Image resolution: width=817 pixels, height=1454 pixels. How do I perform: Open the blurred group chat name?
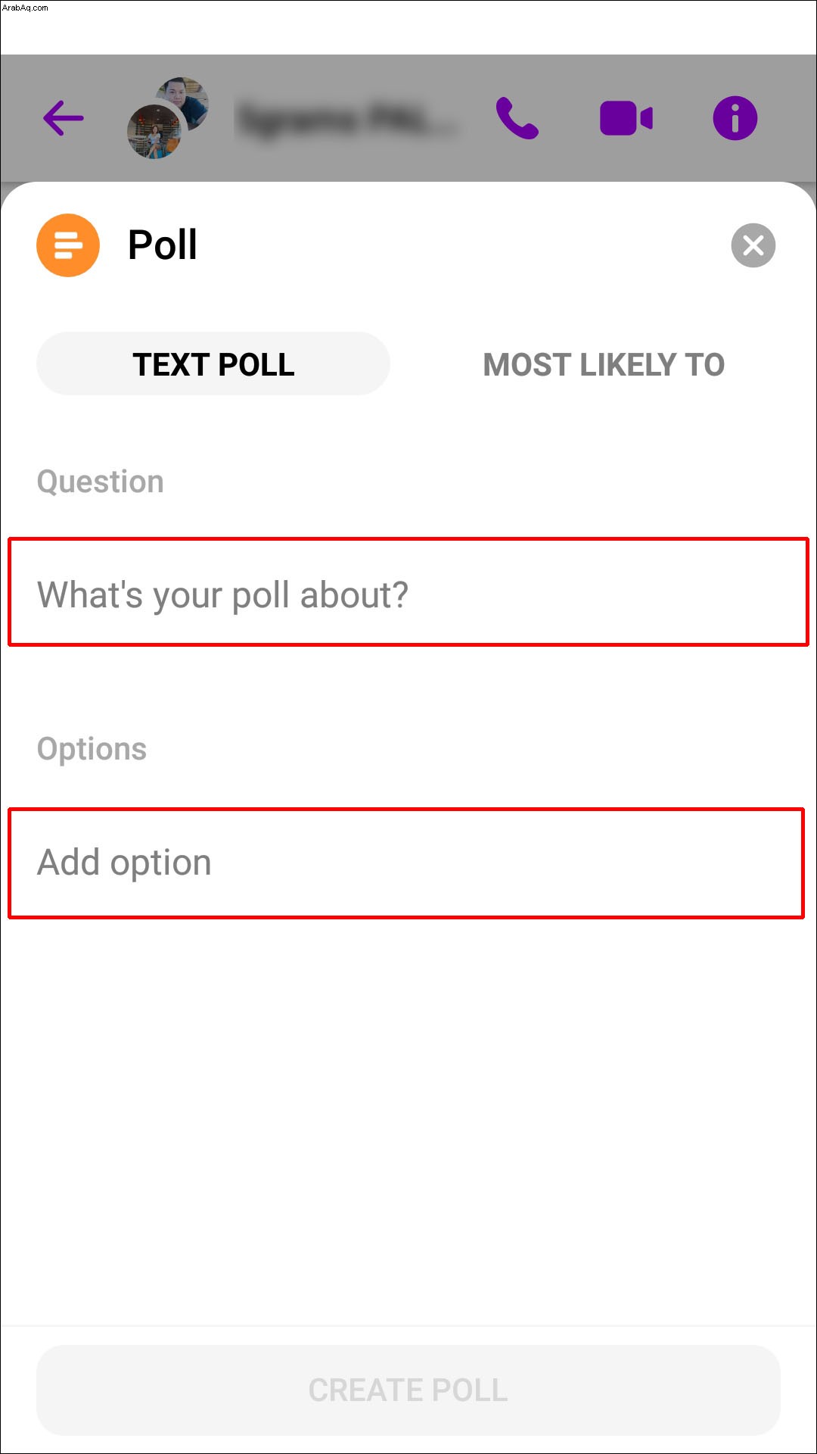(348, 119)
